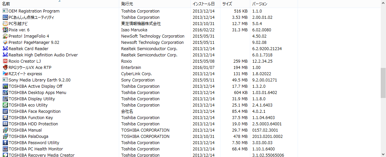This screenshot has height=157, width=386.
Task: Click the Presto! PageManager 9.02 icon
Action: pyautogui.click(x=5, y=42)
